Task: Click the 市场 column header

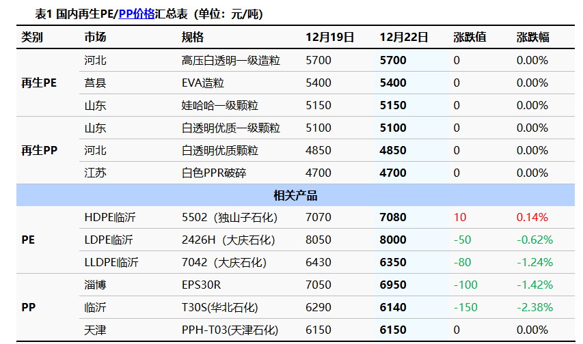Action: tap(95, 38)
